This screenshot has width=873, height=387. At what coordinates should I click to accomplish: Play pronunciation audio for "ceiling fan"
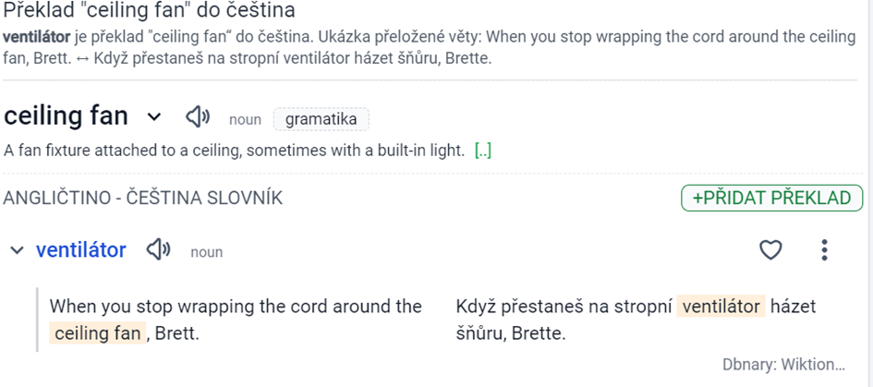[x=198, y=117]
